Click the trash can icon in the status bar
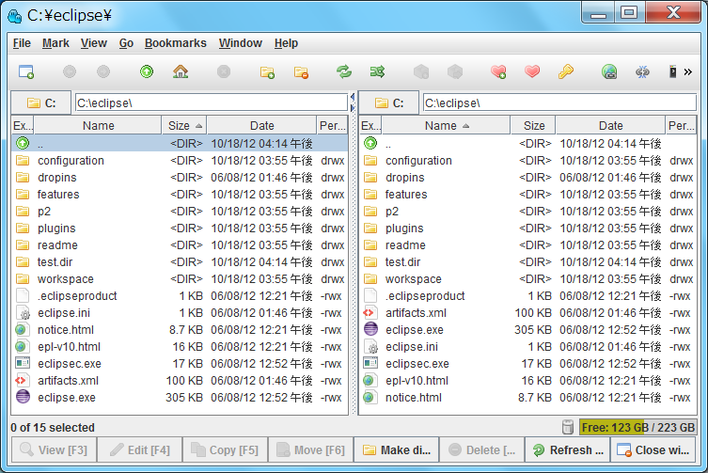Viewport: 708px width, 473px height. [x=567, y=427]
